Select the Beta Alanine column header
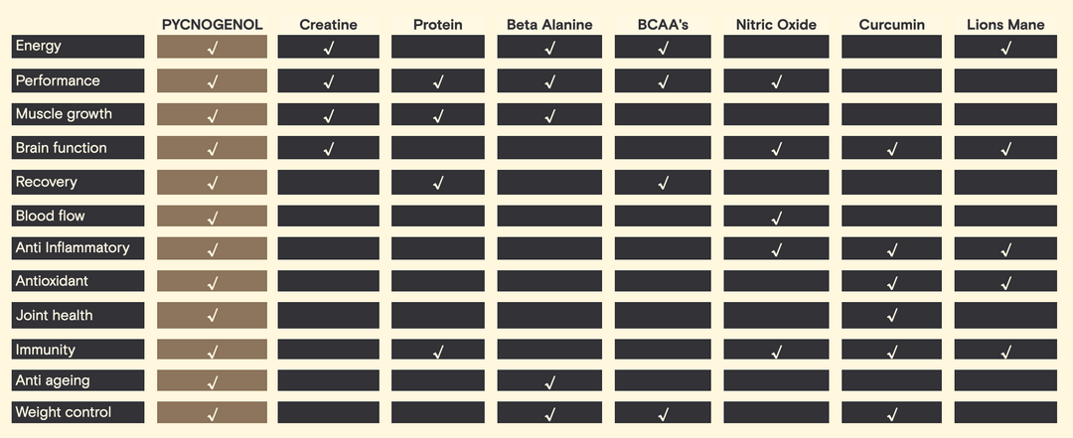This screenshot has width=1073, height=438. click(x=549, y=24)
